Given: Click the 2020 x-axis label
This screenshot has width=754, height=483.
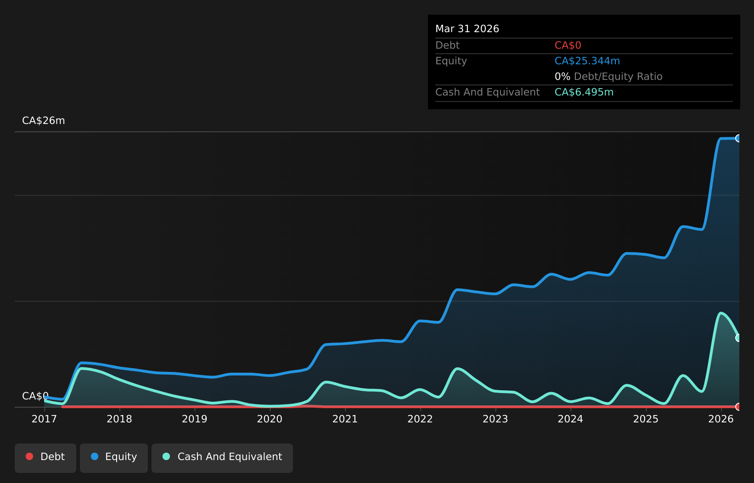Looking at the screenshot, I should click(270, 419).
